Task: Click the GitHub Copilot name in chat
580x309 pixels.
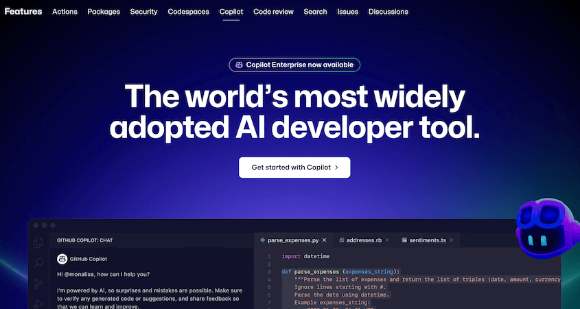Action: (89, 259)
